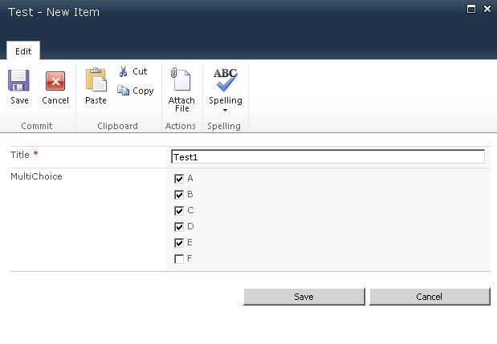Uncheck the C checkbox in MultiChoice
This screenshot has height=344, width=497.
179,211
